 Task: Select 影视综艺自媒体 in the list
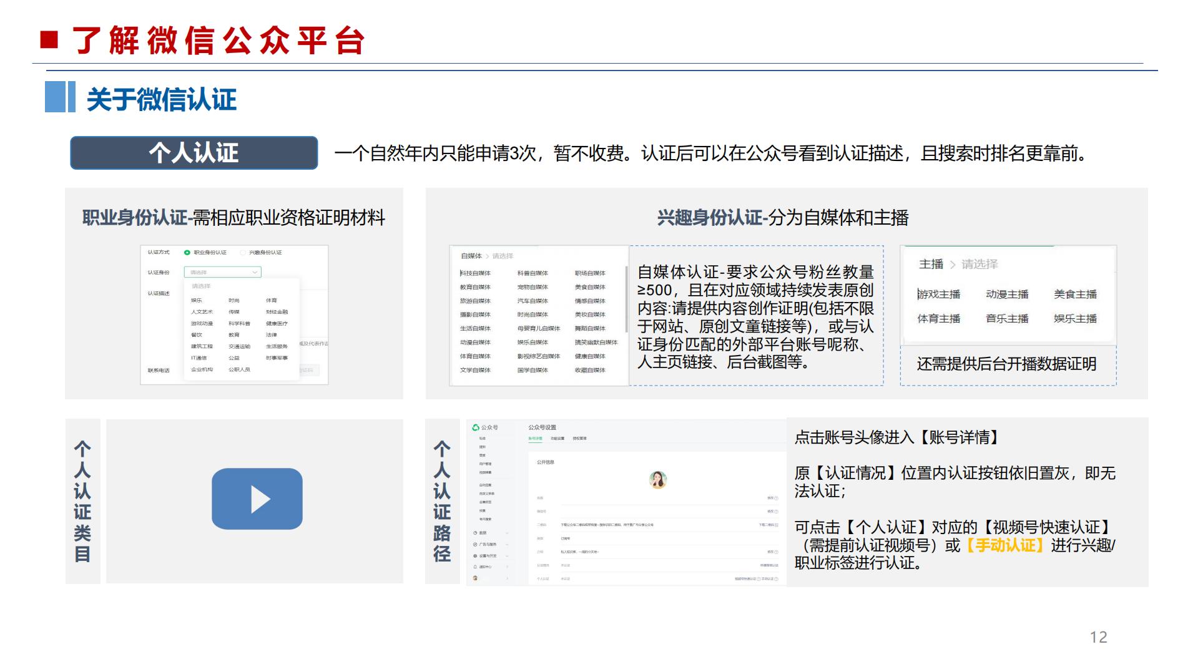click(539, 356)
